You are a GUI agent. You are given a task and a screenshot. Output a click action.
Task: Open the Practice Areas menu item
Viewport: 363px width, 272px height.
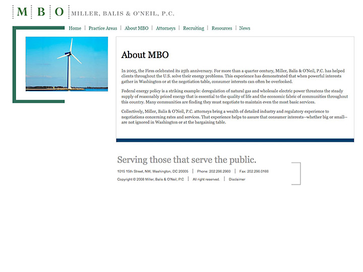click(103, 28)
